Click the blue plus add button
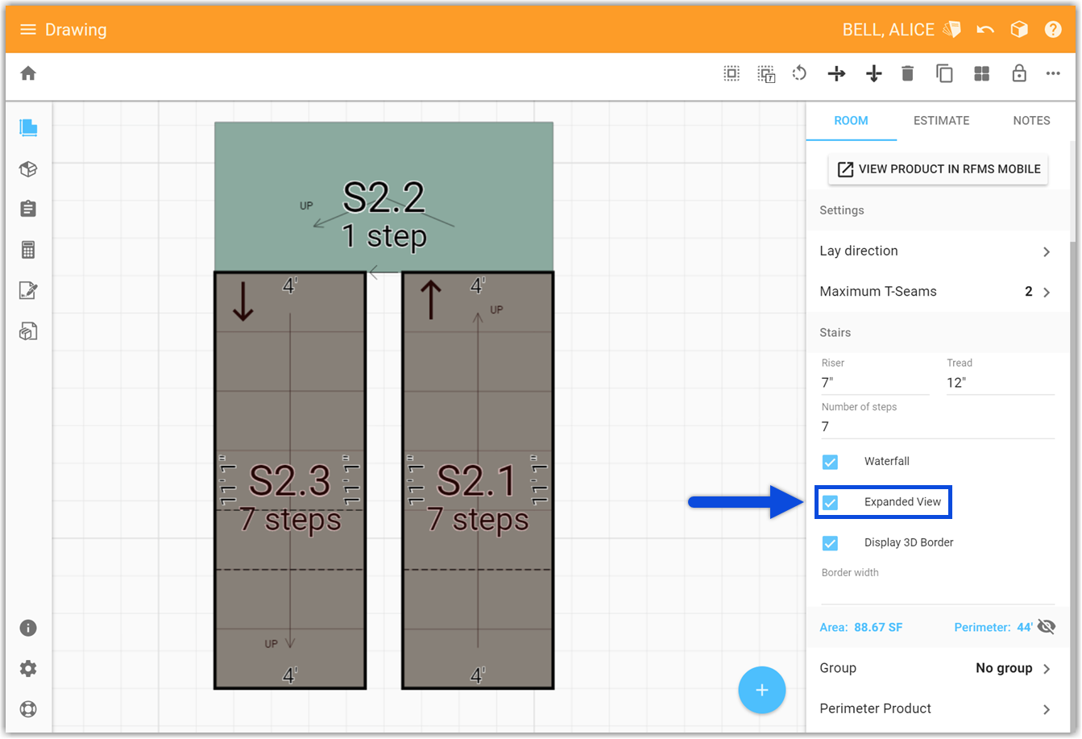 [x=761, y=690]
